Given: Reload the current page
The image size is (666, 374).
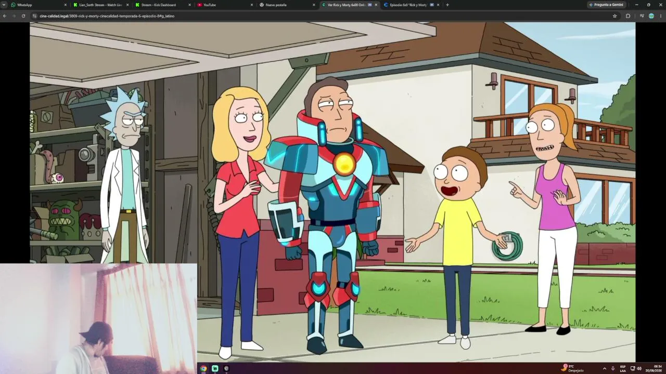Looking at the screenshot, I should (23, 16).
